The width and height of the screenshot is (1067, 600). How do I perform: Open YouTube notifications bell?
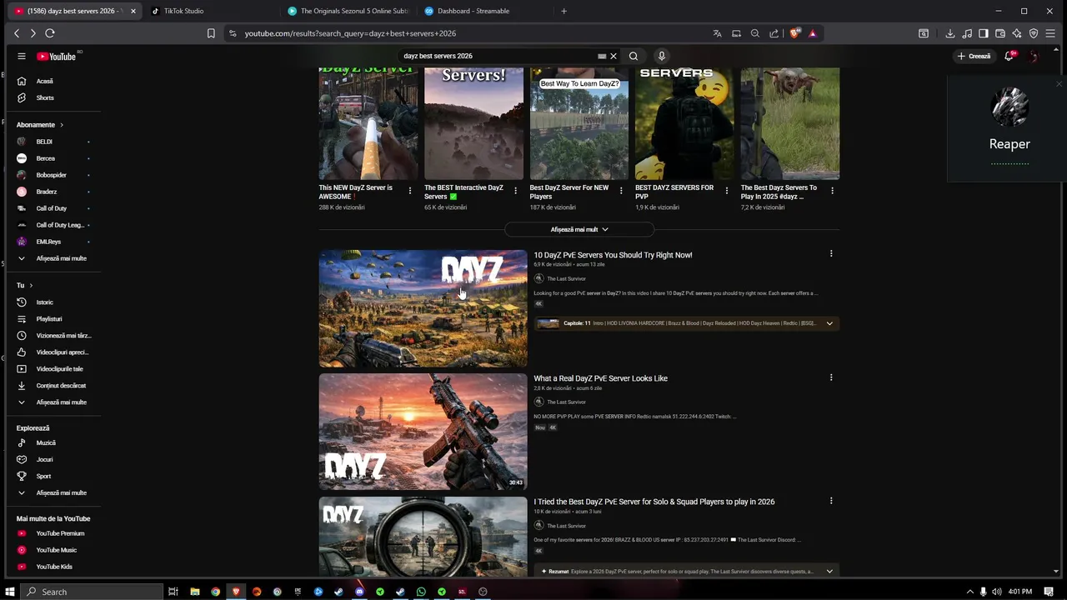pos(1009,56)
